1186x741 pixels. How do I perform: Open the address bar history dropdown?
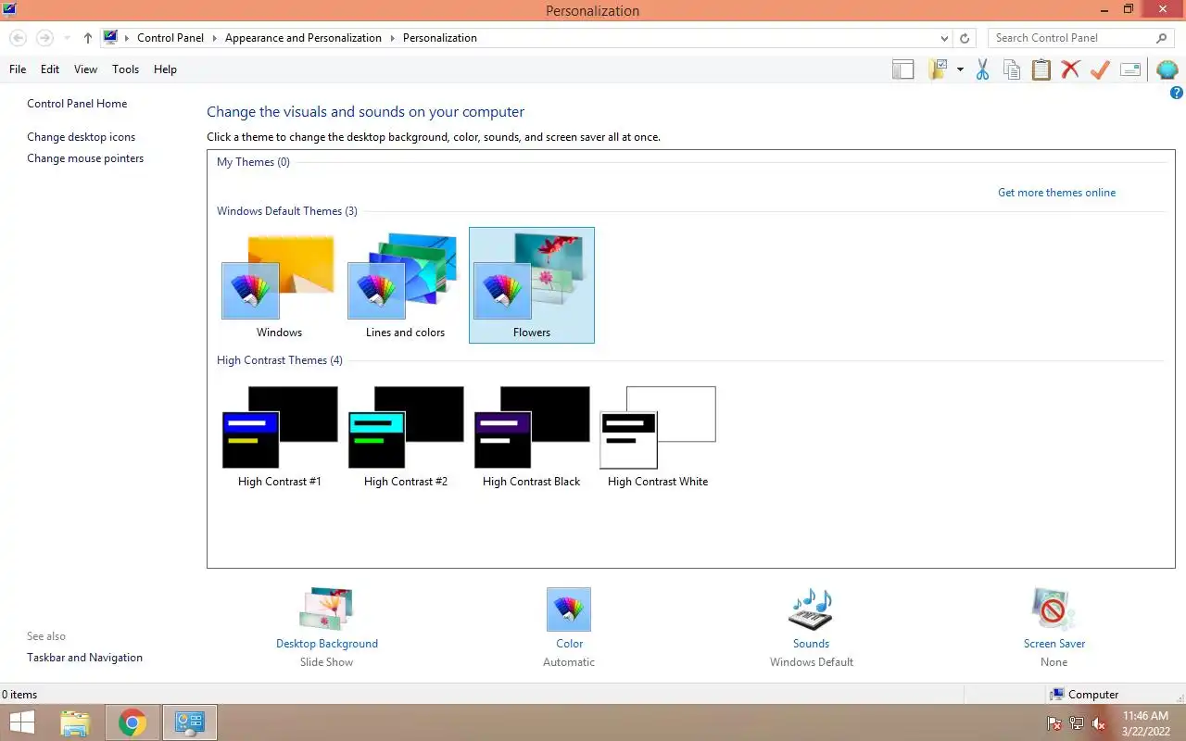(x=944, y=38)
